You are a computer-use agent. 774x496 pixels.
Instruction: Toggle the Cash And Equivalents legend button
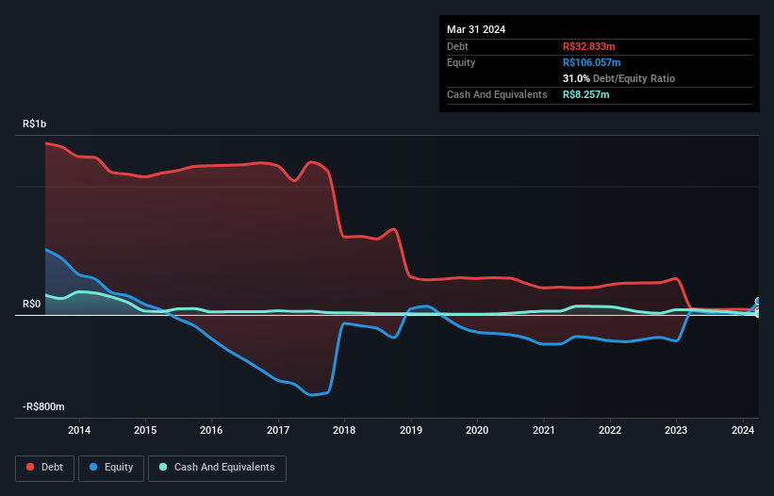click(x=217, y=468)
